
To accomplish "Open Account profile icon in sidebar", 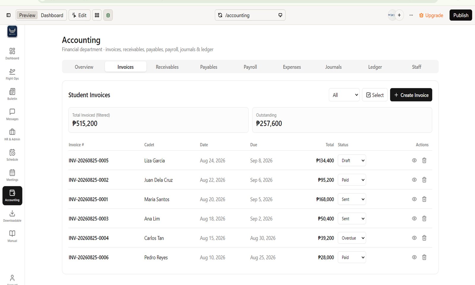I will click(x=12, y=279).
